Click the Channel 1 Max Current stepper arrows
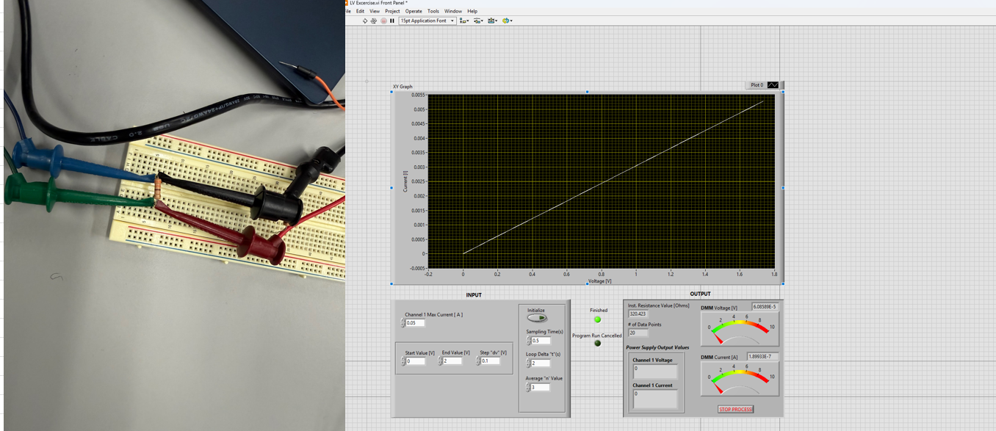Image resolution: width=996 pixels, height=431 pixels. coord(403,323)
